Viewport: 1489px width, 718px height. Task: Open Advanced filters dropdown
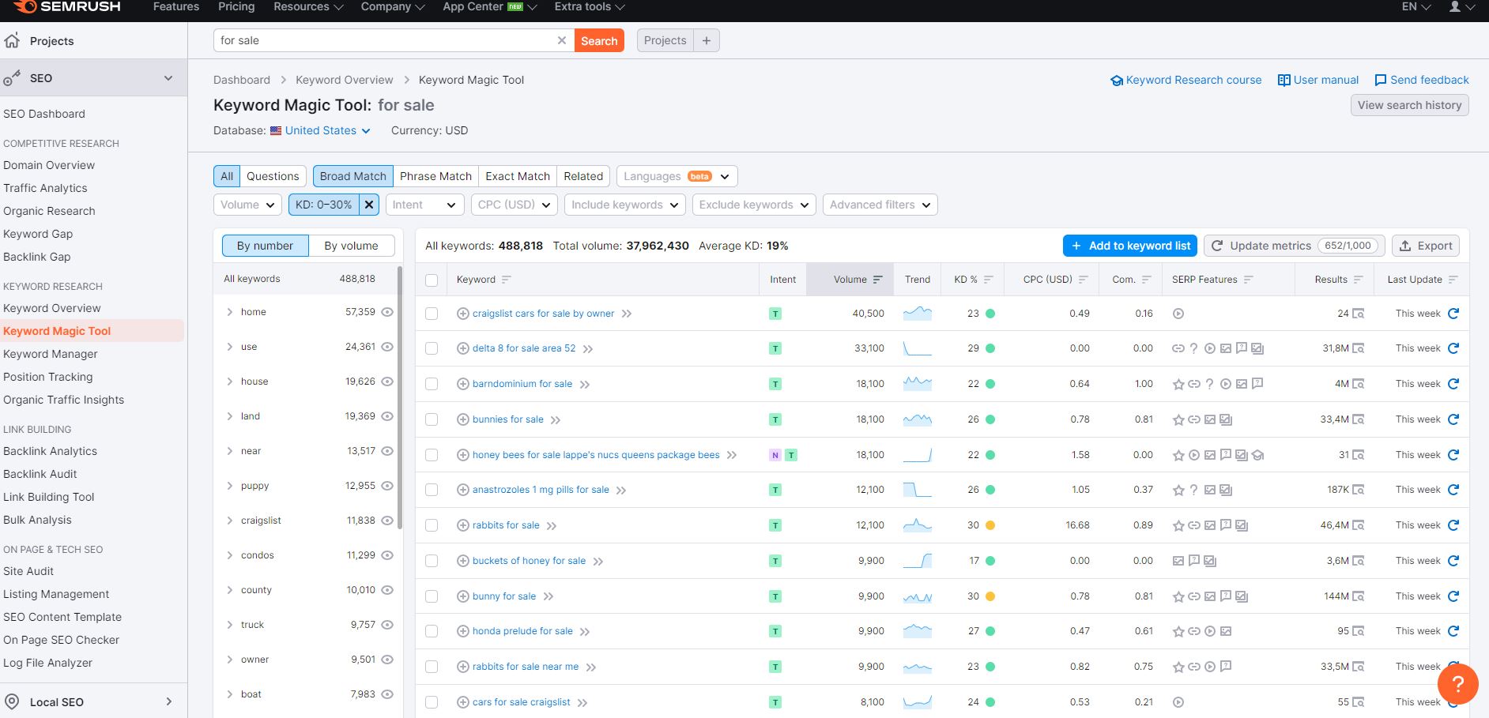tap(880, 205)
